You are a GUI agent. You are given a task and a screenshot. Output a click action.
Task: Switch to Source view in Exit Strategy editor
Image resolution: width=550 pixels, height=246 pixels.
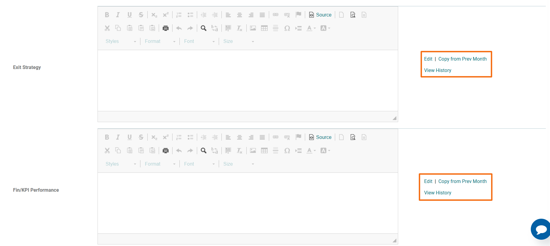tap(320, 15)
